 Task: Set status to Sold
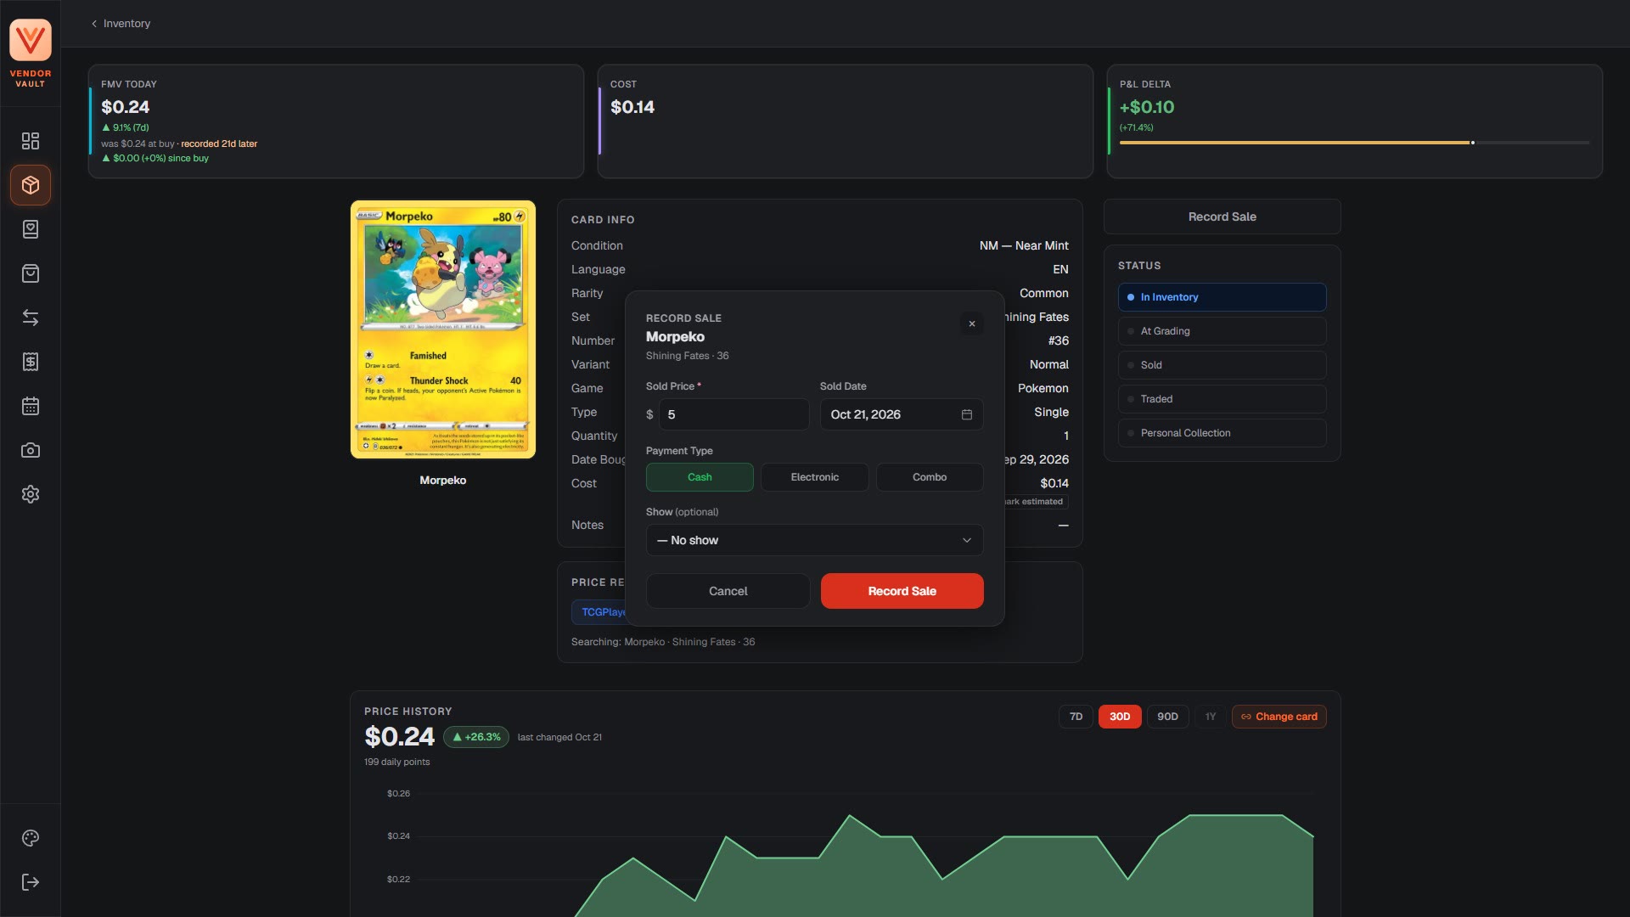[x=1222, y=365]
